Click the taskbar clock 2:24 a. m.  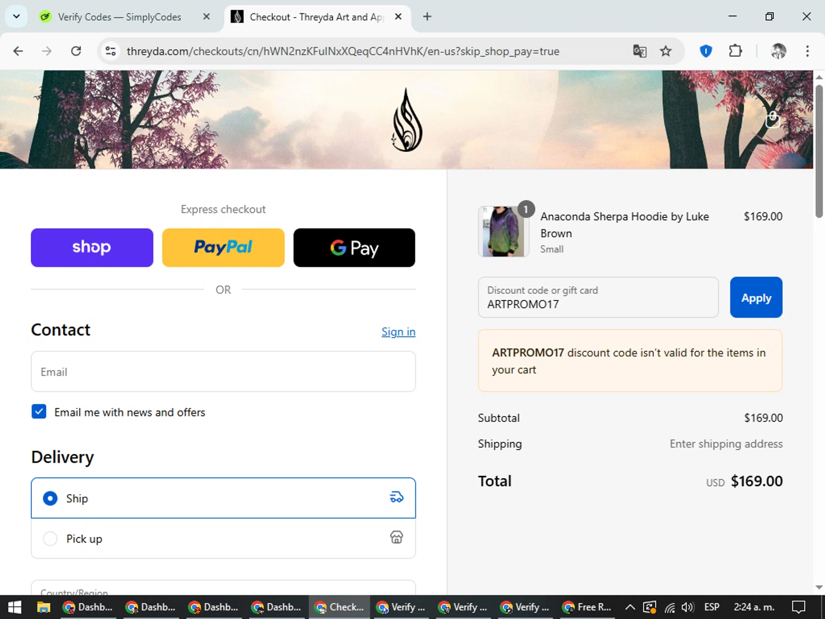pyautogui.click(x=754, y=607)
